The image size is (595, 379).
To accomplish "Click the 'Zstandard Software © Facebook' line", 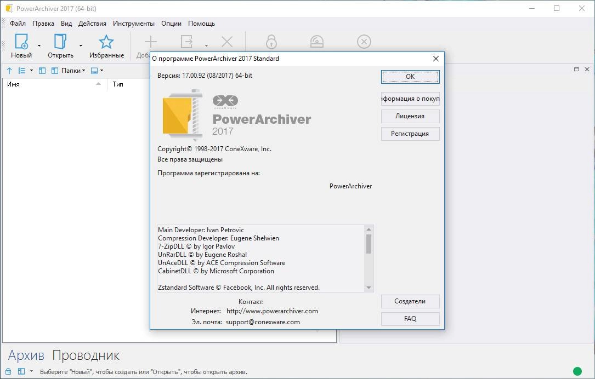I will (239, 288).
